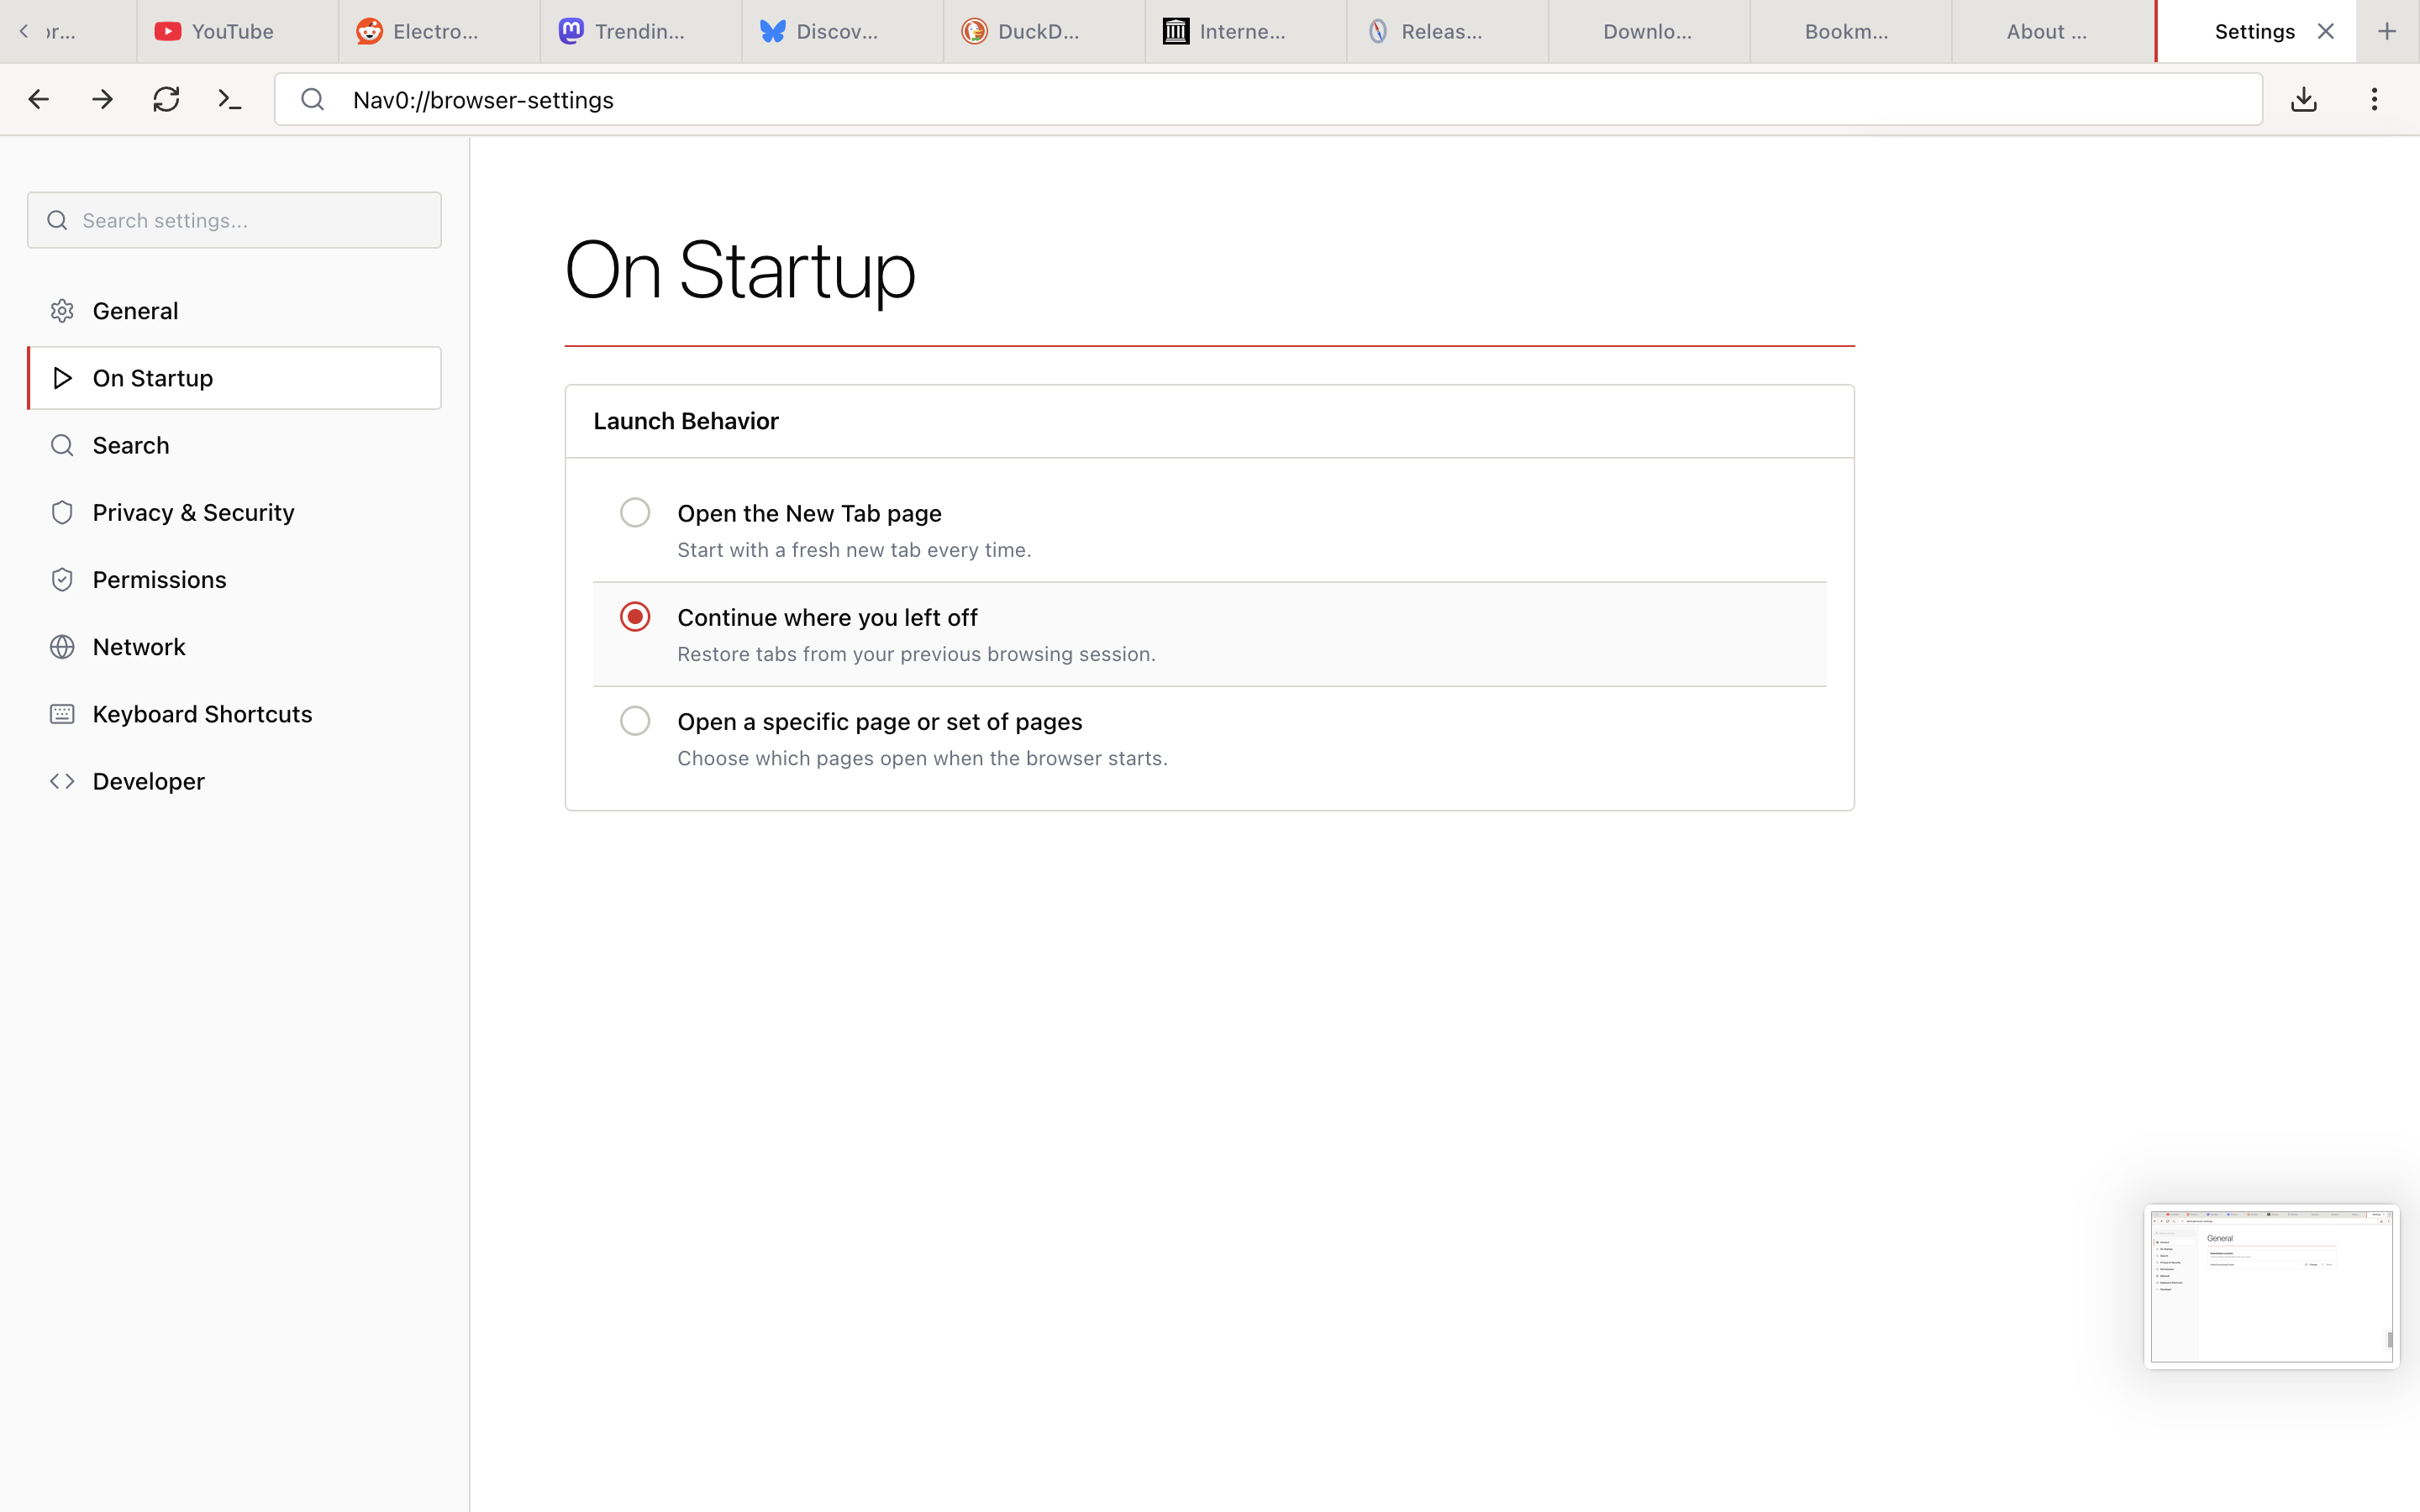The image size is (2420, 1512).
Task: Click the Releases tab favicon
Action: pyautogui.click(x=1378, y=31)
